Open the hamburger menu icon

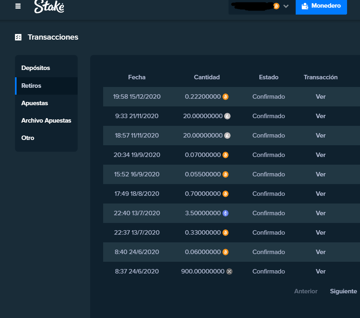click(18, 6)
